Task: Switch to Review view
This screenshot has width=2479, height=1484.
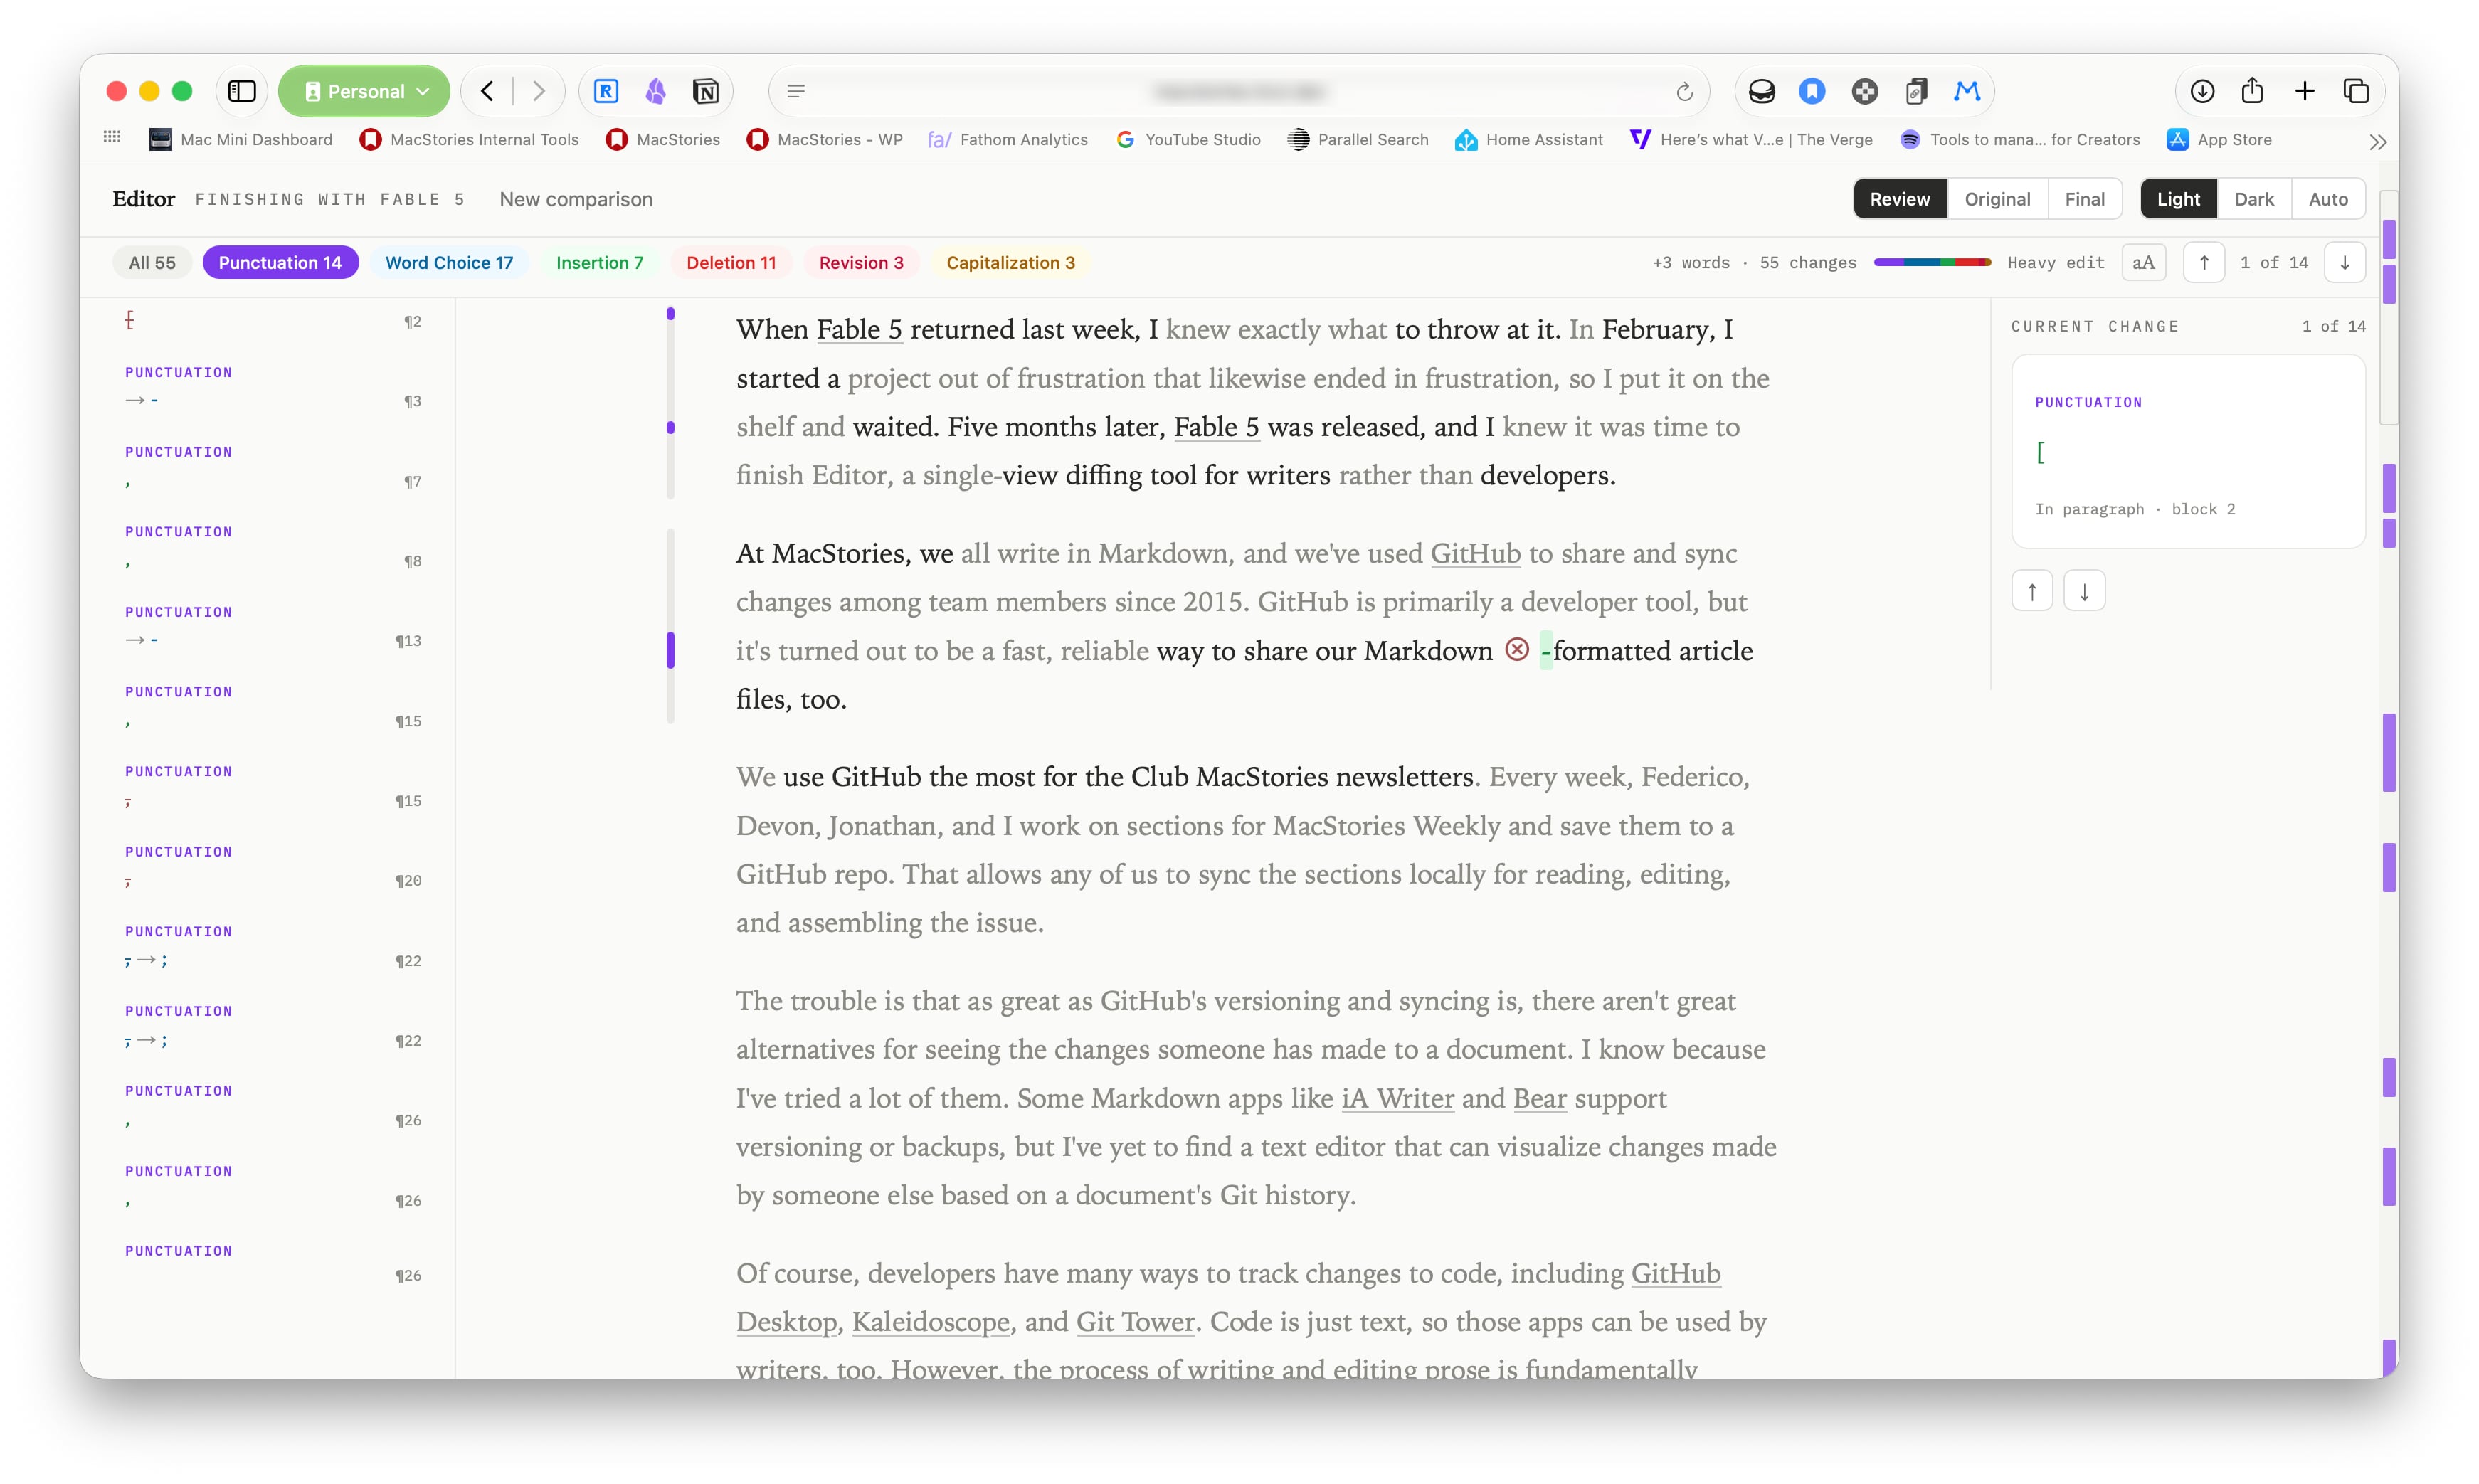Action: pos(1900,199)
